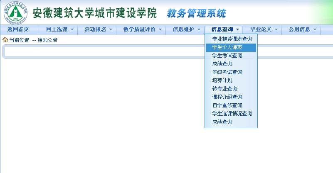Select 学生选课情况查询 menu item

pyautogui.click(x=232, y=114)
